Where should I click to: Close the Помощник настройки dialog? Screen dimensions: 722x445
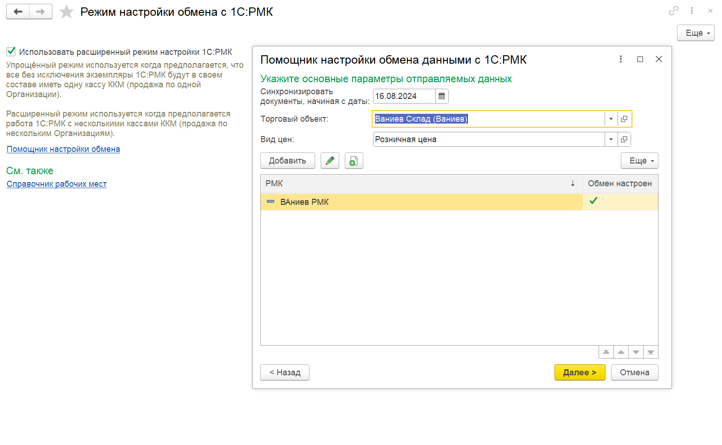[x=659, y=59]
